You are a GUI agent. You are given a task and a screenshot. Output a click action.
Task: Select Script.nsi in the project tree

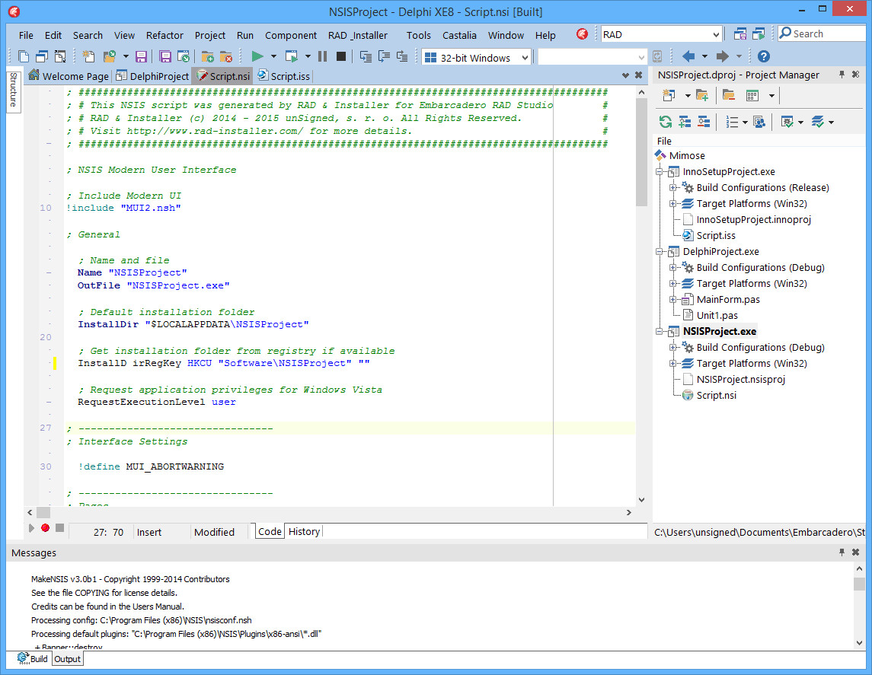pos(717,395)
